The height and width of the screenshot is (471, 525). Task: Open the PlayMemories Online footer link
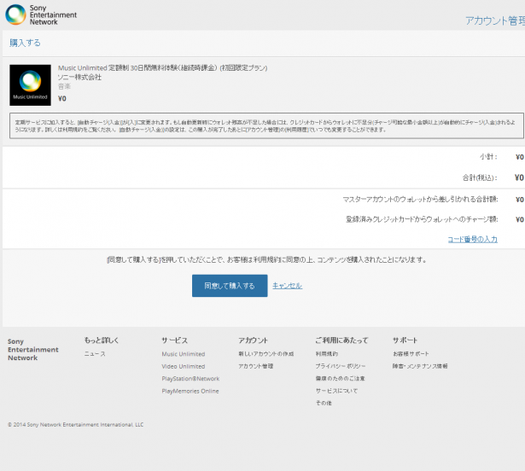(190, 391)
